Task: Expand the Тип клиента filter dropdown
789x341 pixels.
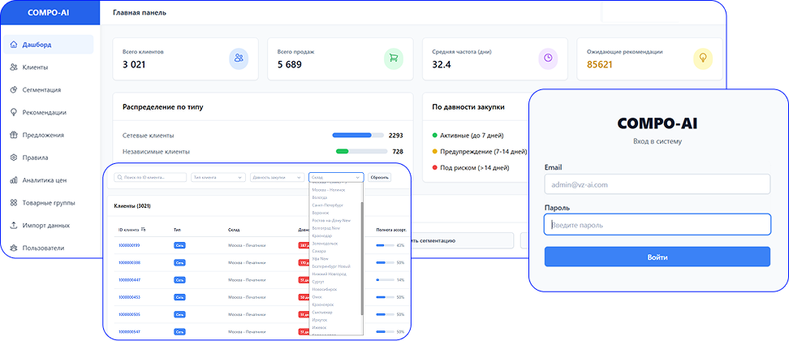Action: coord(217,177)
